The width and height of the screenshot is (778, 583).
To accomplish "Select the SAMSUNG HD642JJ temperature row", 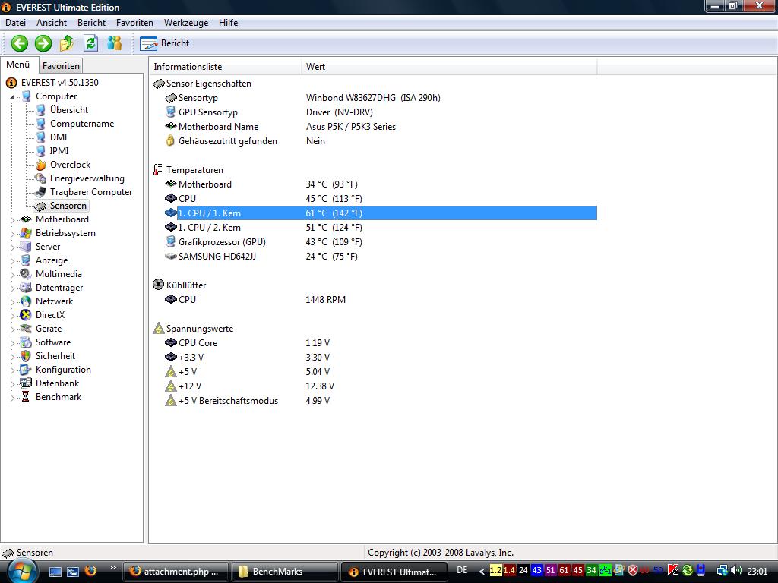I will [x=380, y=257].
